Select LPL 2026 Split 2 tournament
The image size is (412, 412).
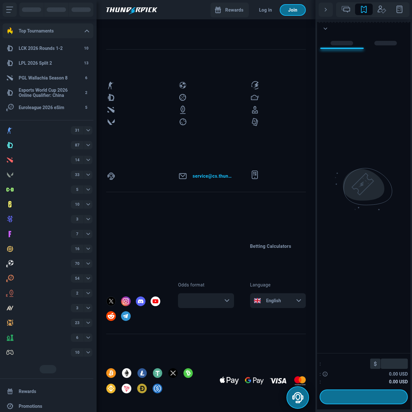click(35, 63)
